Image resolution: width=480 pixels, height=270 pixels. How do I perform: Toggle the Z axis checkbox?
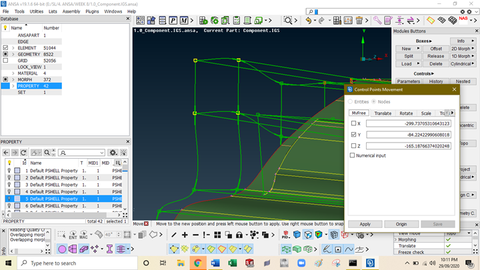pos(353,146)
